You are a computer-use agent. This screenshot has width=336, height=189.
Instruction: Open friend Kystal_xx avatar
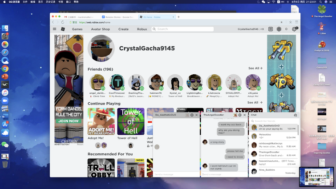click(175, 82)
